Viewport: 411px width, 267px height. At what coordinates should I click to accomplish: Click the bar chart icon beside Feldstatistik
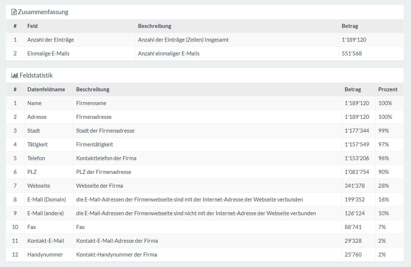[x=14, y=75]
